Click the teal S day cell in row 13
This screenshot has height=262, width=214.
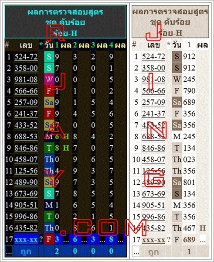click(49, 194)
